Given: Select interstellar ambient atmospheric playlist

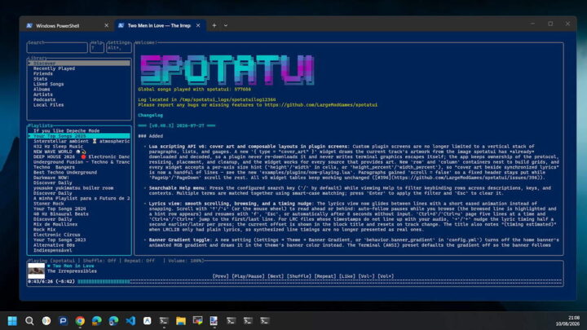Looking at the screenshot, I should coord(82,141).
